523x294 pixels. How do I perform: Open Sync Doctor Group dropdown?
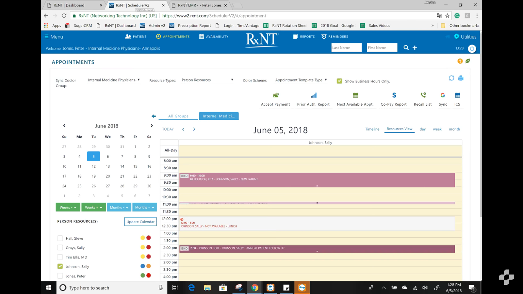114,80
